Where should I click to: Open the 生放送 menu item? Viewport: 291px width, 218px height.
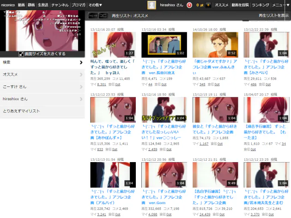click(42, 5)
